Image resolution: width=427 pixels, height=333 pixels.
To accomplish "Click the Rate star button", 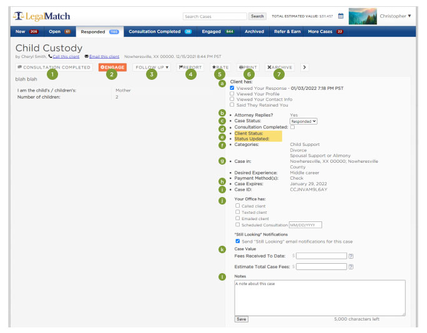I will point(220,67).
